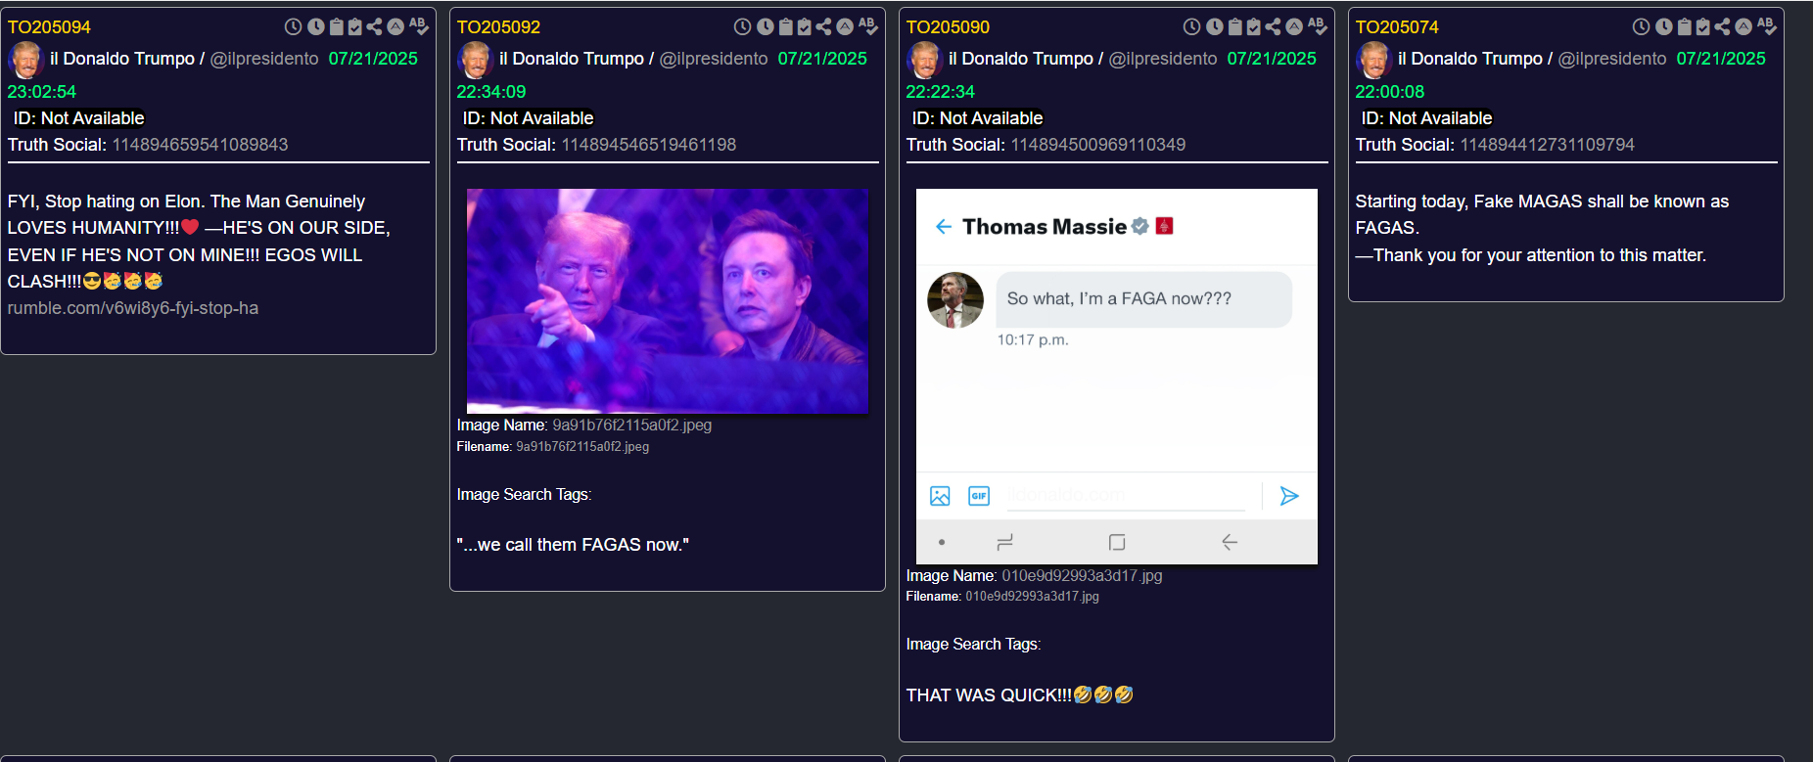This screenshot has width=1813, height=762.
Task: Click image name 010e9d92993a3d17.jpg
Action: (x=1082, y=576)
